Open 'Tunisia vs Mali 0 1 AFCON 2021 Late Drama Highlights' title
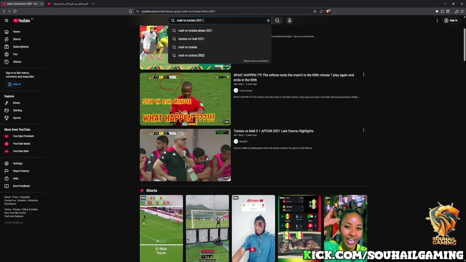 click(273, 131)
